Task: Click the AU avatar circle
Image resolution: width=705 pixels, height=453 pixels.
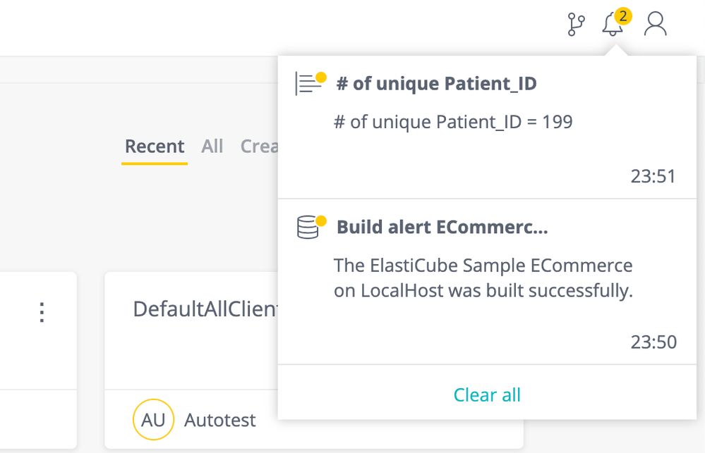Action: click(153, 421)
